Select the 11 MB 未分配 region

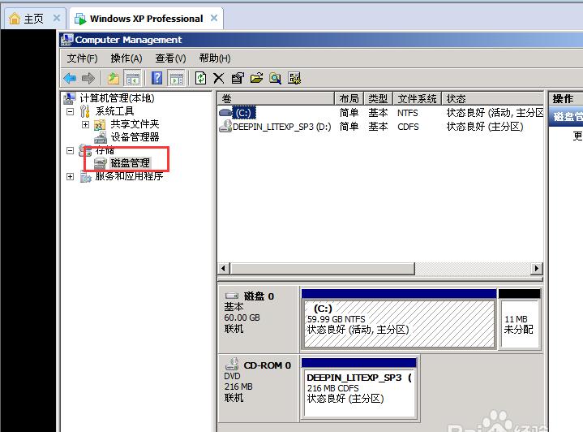pyautogui.click(x=520, y=319)
